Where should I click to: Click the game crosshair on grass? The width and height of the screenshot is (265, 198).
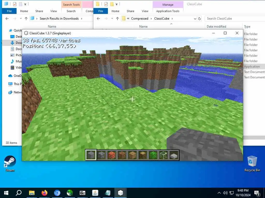click(x=132, y=99)
